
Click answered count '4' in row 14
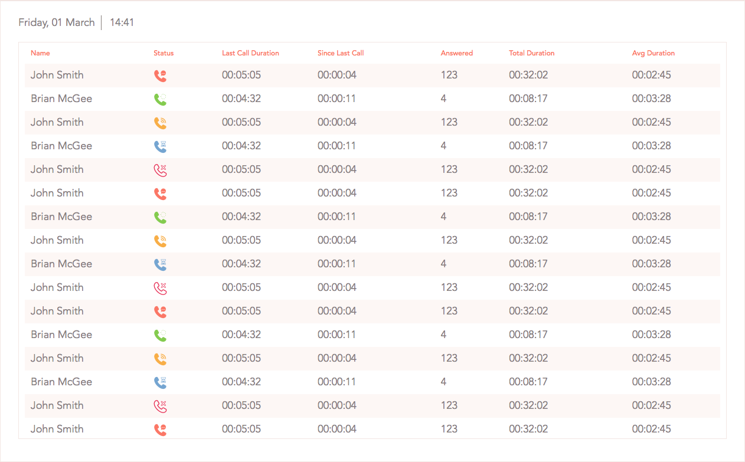point(443,382)
